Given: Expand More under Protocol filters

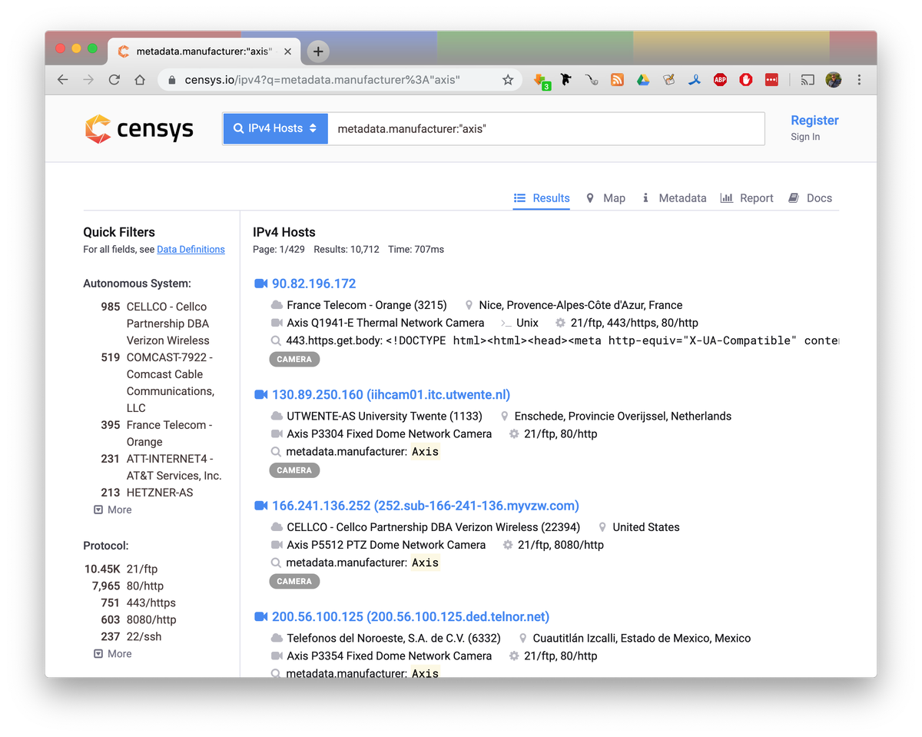Looking at the screenshot, I should coord(112,653).
